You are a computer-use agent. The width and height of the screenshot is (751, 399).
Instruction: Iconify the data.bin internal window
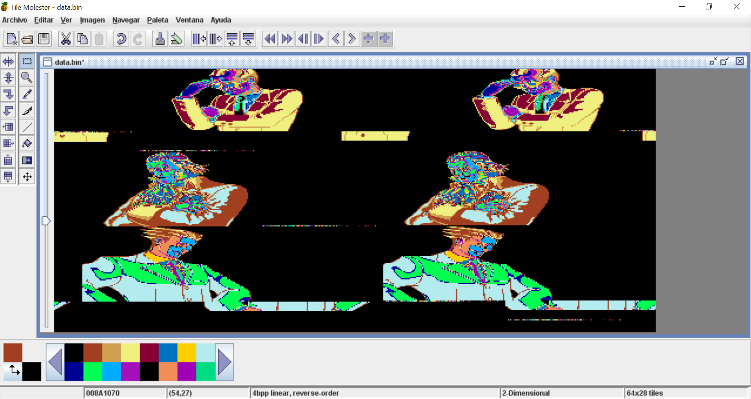[x=713, y=61]
